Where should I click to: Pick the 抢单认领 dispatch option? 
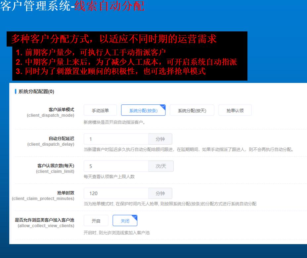click(235, 111)
